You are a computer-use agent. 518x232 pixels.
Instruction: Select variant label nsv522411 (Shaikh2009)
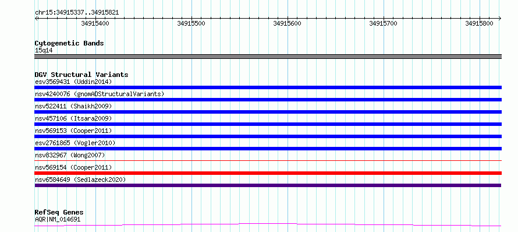tap(73, 106)
